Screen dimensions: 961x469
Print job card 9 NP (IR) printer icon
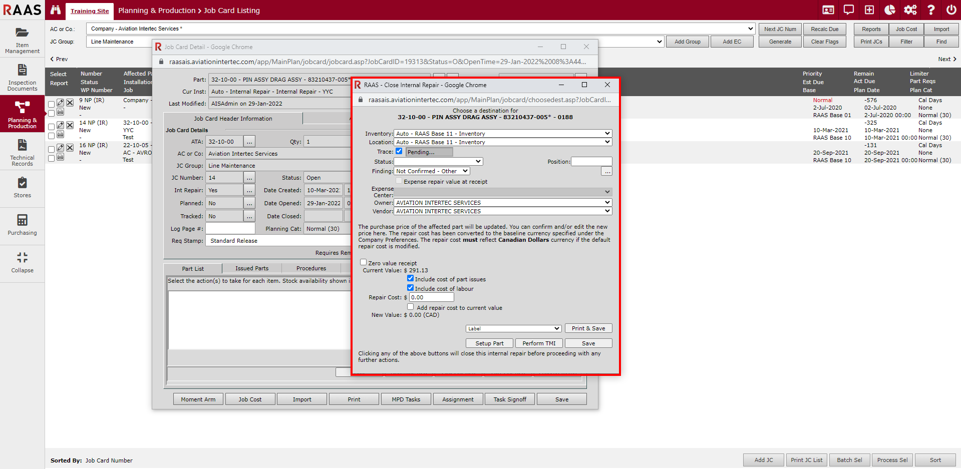[60, 112]
